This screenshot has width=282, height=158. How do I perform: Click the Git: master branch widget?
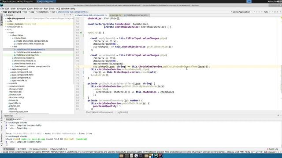pos(270,152)
